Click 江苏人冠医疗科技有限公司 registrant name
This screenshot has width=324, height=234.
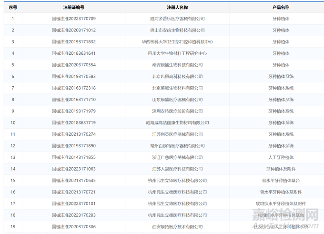click(x=177, y=169)
